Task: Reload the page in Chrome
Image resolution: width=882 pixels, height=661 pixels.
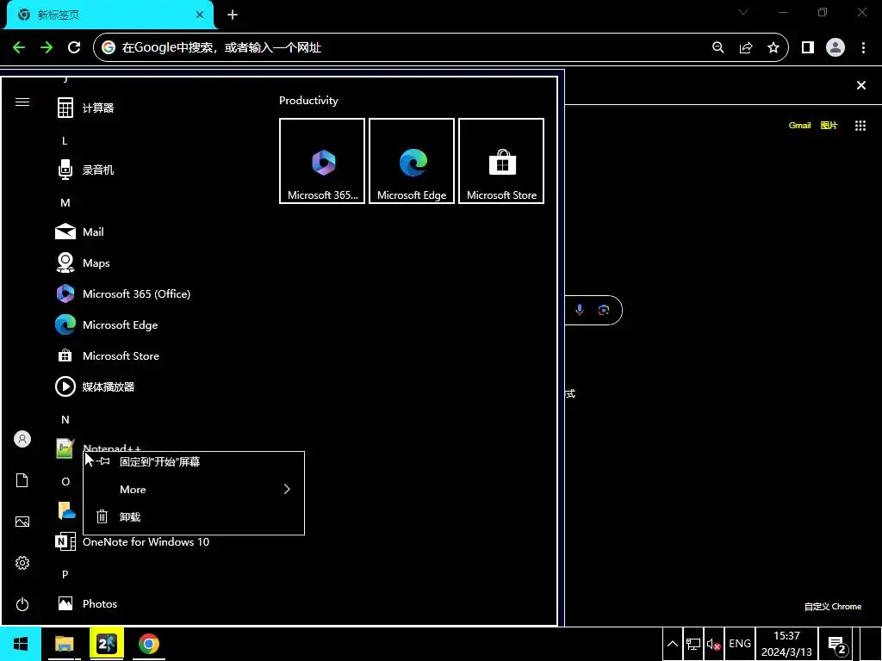Action: tap(74, 48)
